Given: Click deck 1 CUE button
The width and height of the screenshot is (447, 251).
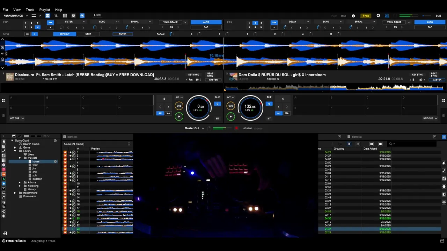Looking at the screenshot, I should [x=179, y=106].
